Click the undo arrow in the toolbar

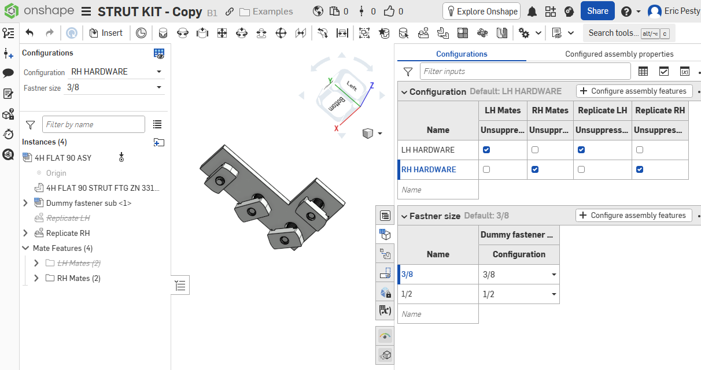click(29, 34)
